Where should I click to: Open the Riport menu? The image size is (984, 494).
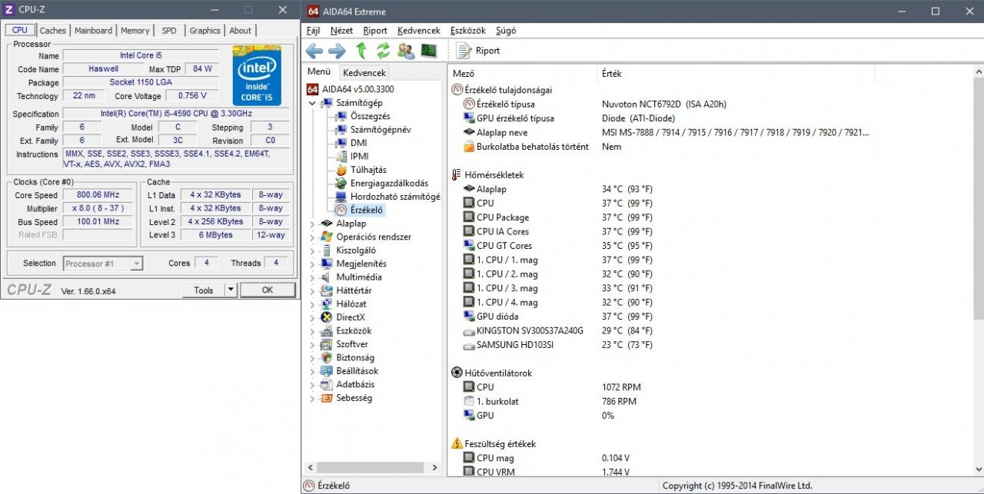[375, 31]
